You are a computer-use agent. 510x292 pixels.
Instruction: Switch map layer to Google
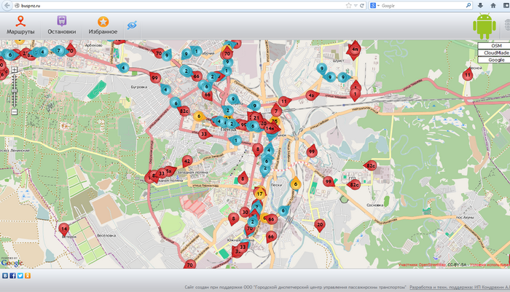496,60
